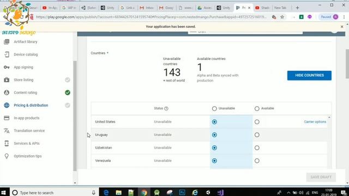This screenshot has height=196, width=349.
Task: Show hidden system tray icons arrow
Action: [288, 193]
